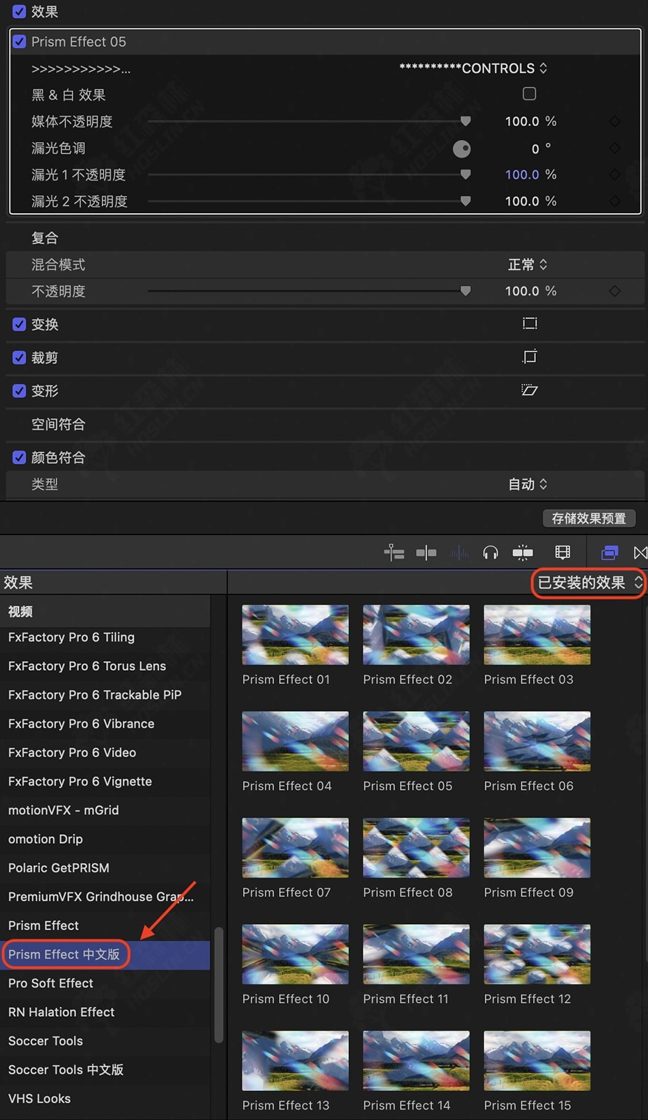Screen dimensions: 648x1120
Task: Click the 存储效果预置 button
Action: tap(589, 518)
